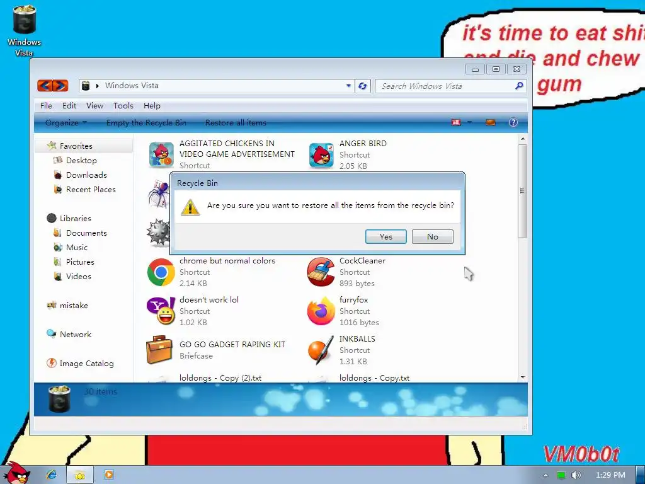Select the spiked mine game icon

158,232
